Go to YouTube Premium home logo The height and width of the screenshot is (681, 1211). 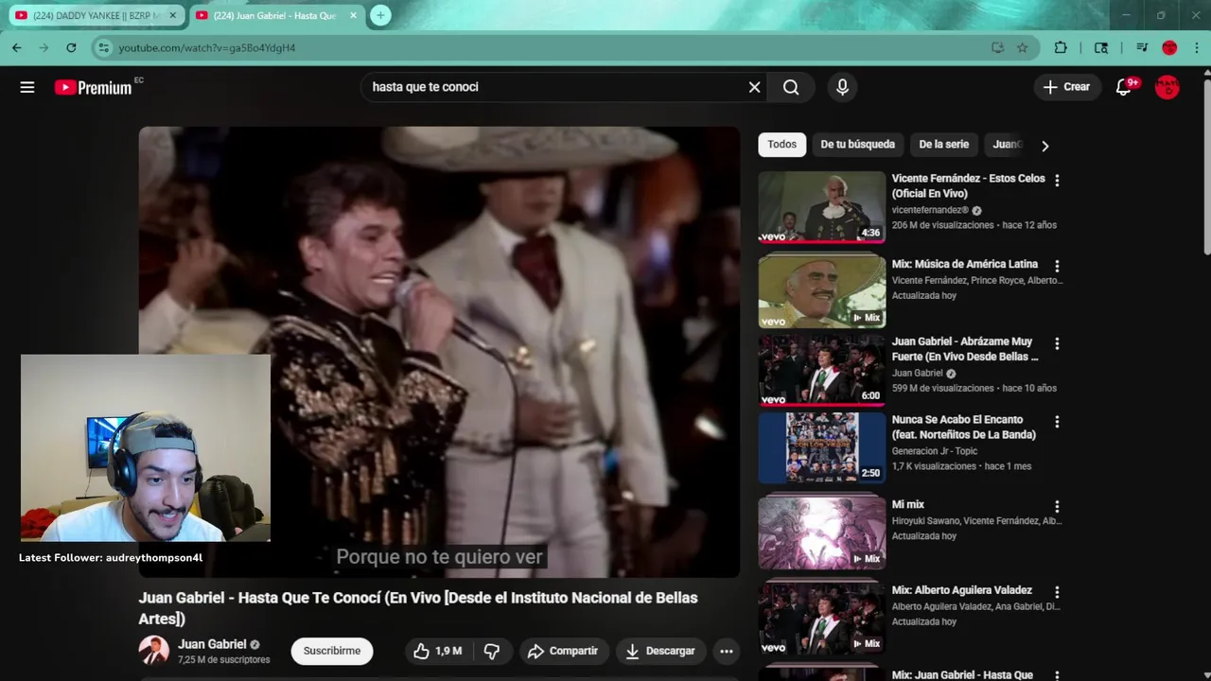(94, 87)
